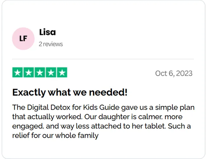Viewport: 206px width, 159px height.
Task: Click the review body paragraph text
Action: coord(103,121)
